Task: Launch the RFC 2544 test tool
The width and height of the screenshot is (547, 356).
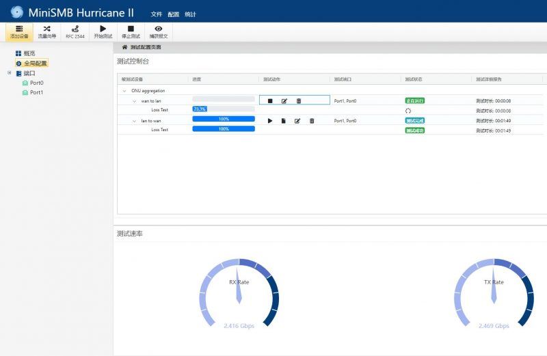Action: [x=75, y=31]
